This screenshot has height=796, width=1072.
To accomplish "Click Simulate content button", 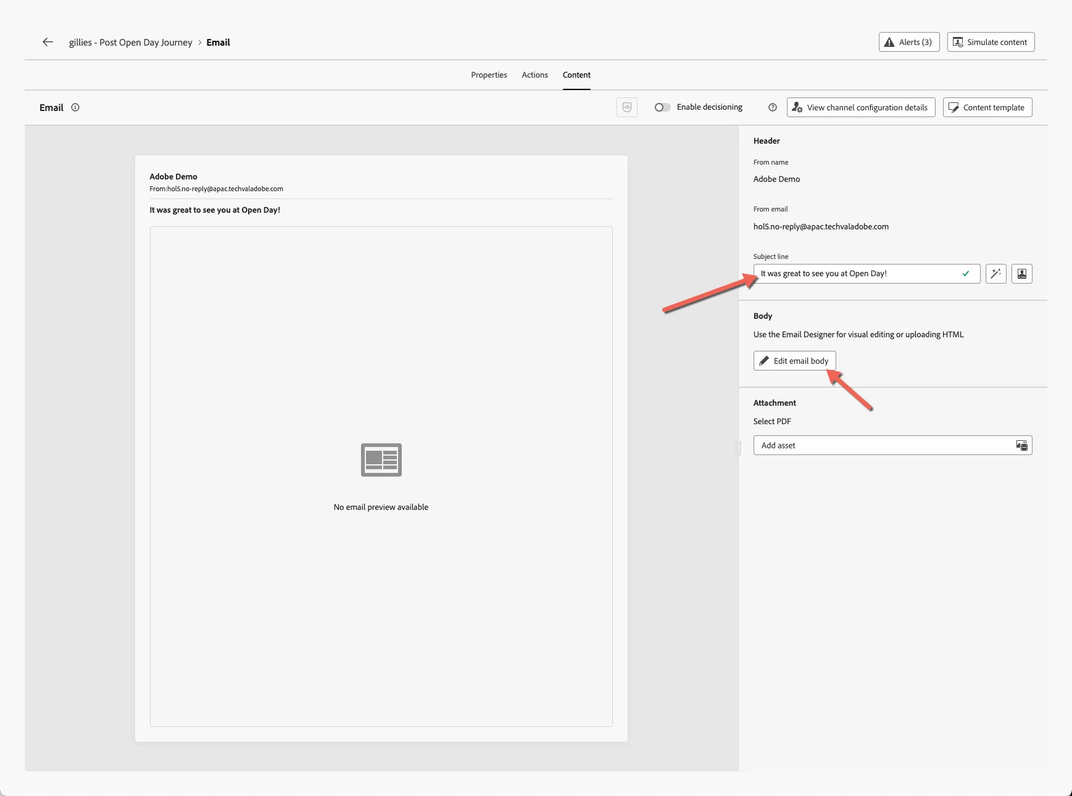I will point(991,42).
